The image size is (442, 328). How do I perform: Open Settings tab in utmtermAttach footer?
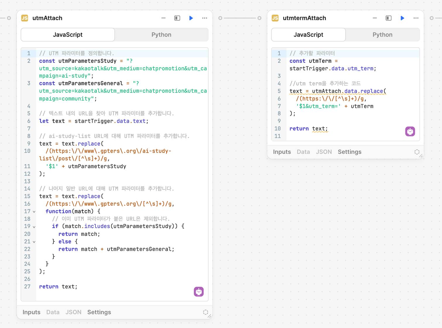350,152
